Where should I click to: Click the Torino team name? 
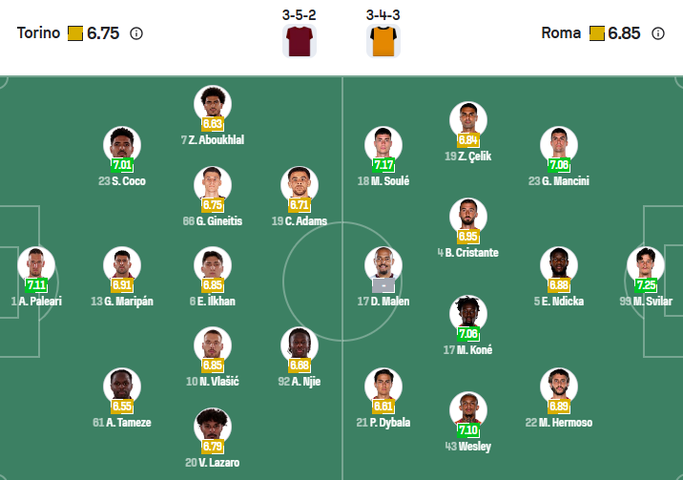click(x=40, y=33)
